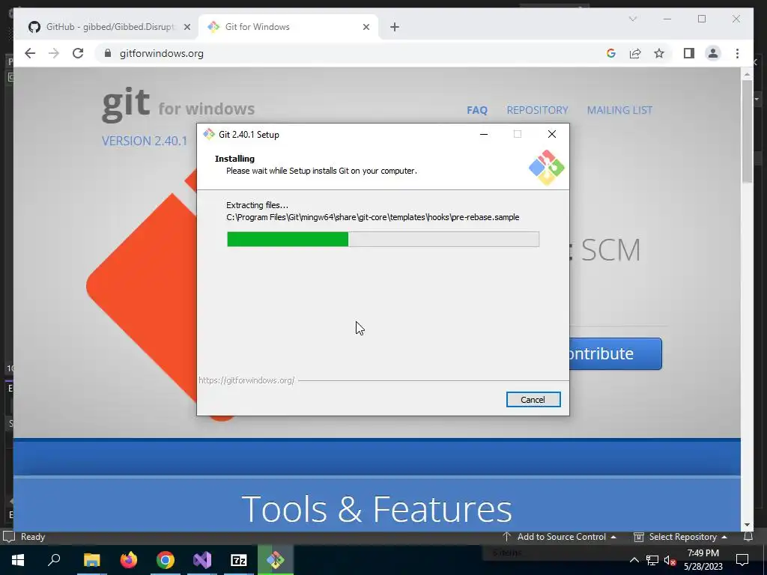
Task: Click the Git logo in the installer header
Action: click(x=546, y=167)
